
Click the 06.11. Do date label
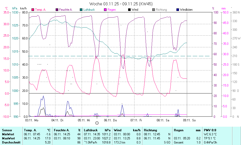pyautogui.click(x=111, y=120)
